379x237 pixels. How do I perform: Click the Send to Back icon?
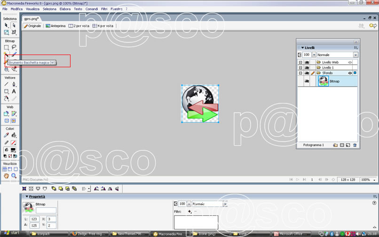pyautogui.click(x=74, y=189)
